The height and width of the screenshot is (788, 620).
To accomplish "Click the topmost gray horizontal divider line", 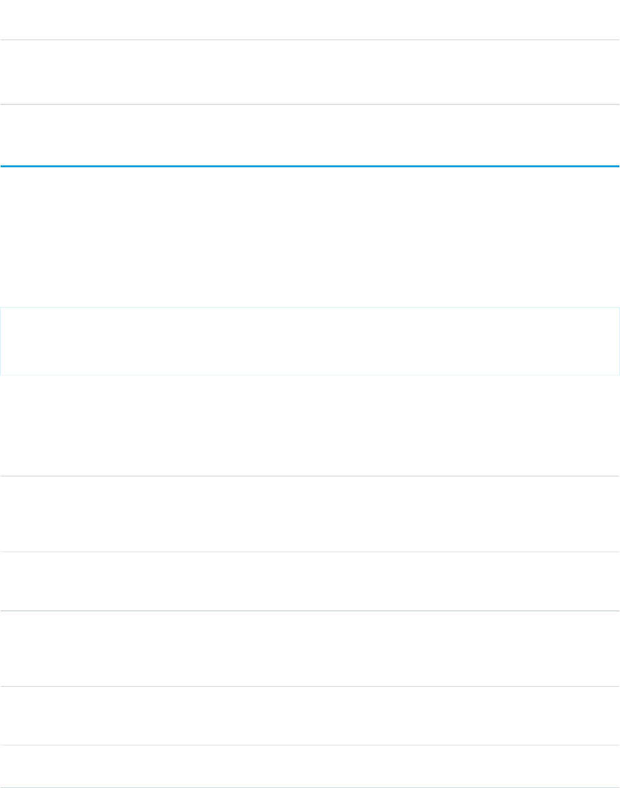I will pos(310,41).
